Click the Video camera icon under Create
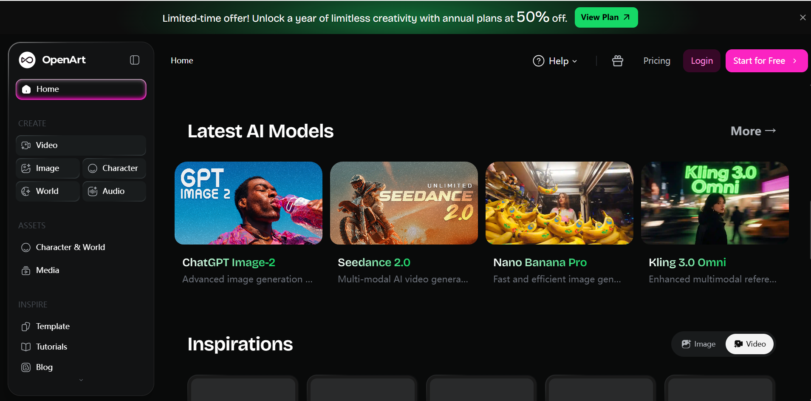Viewport: 811px width, 401px height. 26,145
